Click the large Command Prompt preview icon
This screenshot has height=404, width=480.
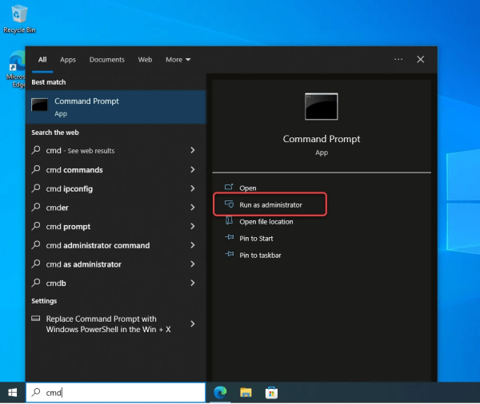[321, 107]
